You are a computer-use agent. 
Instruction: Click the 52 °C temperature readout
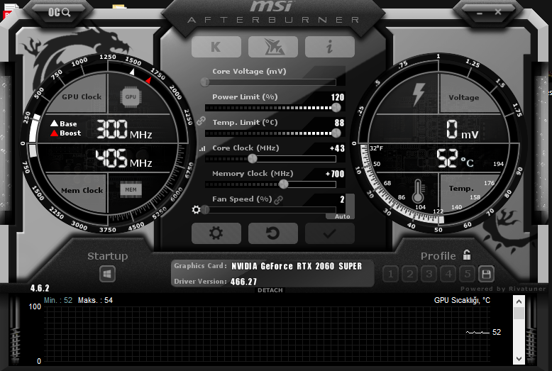455,158
